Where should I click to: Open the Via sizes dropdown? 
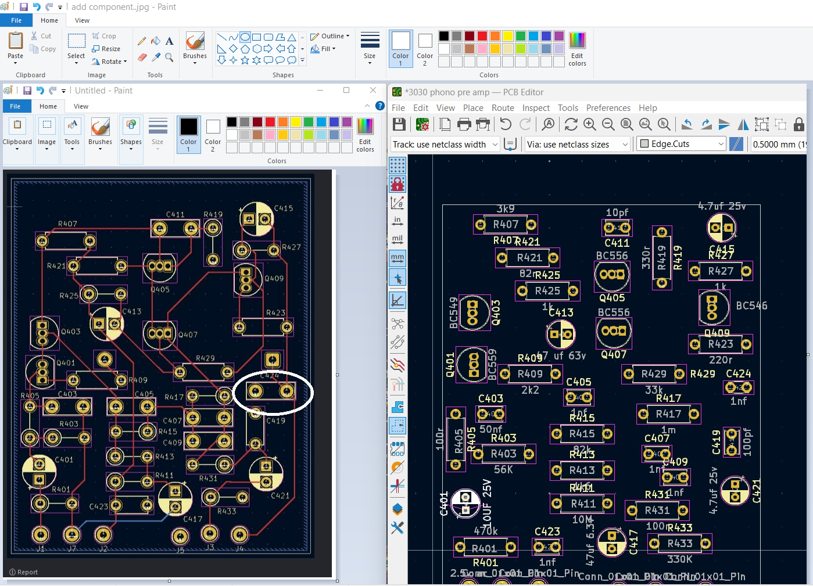coord(578,144)
